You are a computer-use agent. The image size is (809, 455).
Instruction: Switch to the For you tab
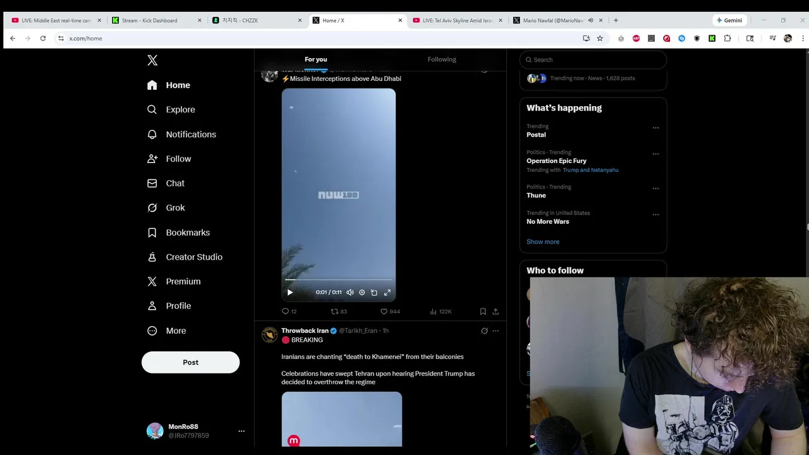[316, 59]
